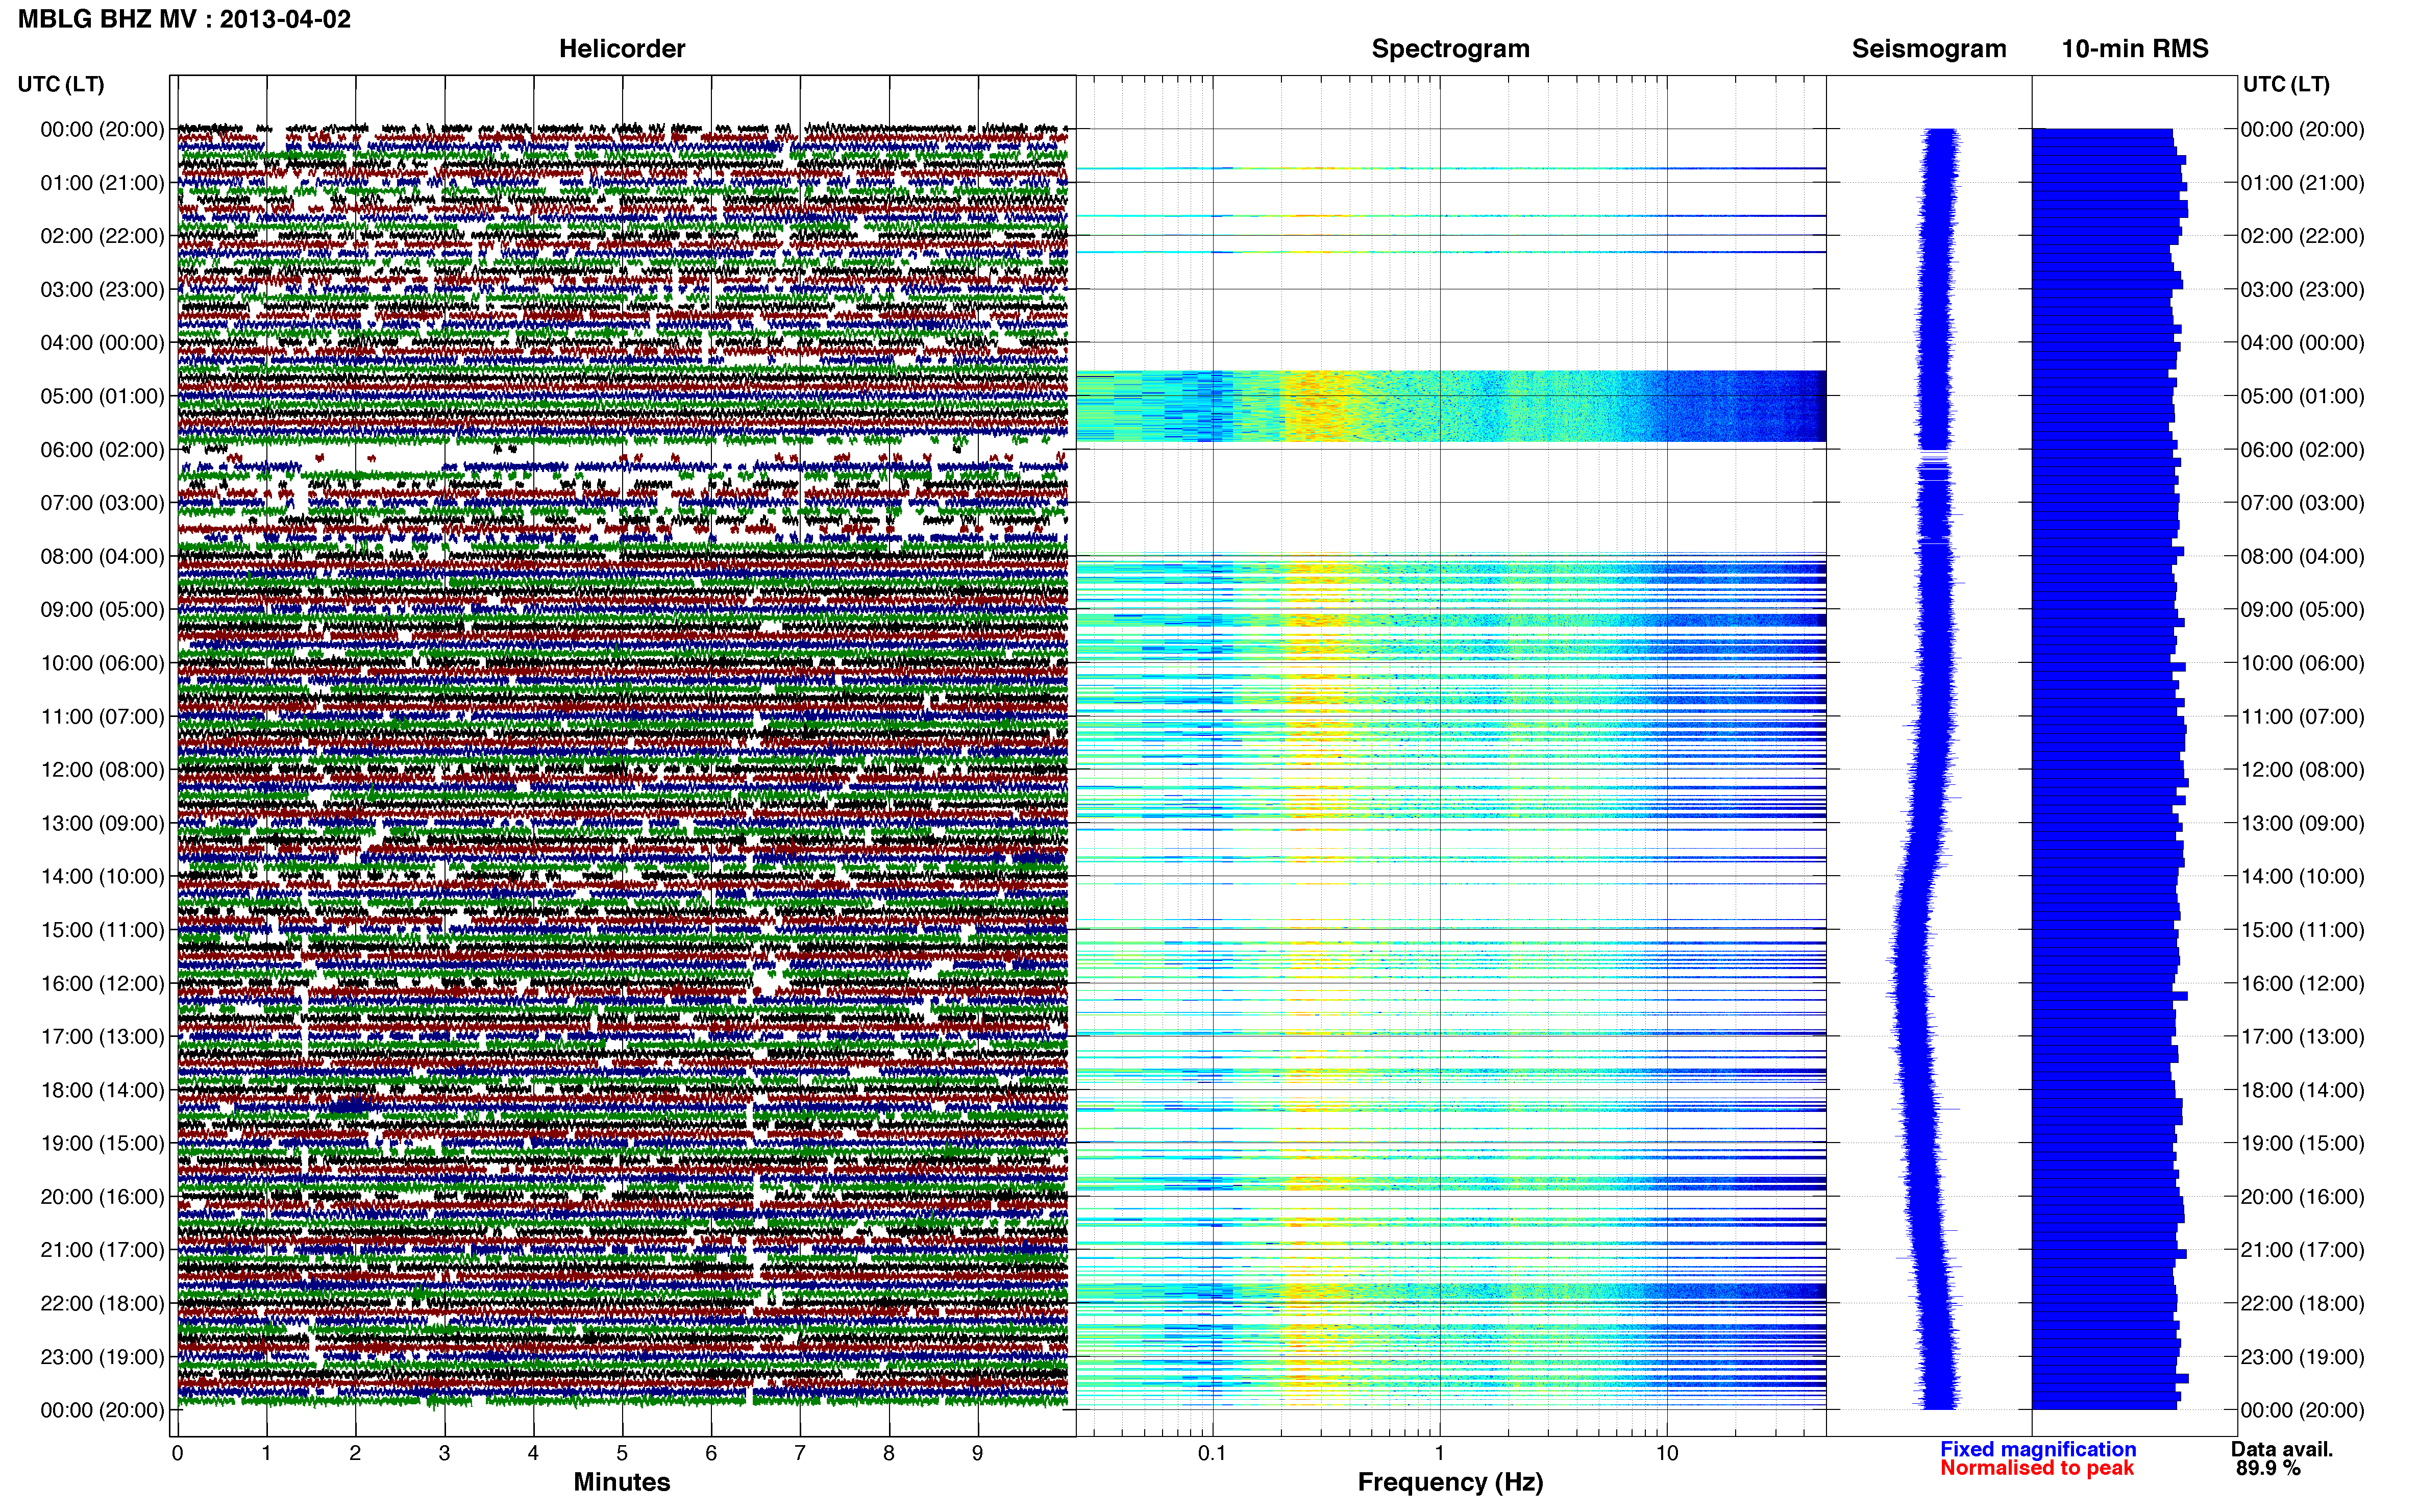Click the right-axis label "12:00 (08:00)"

click(2302, 770)
